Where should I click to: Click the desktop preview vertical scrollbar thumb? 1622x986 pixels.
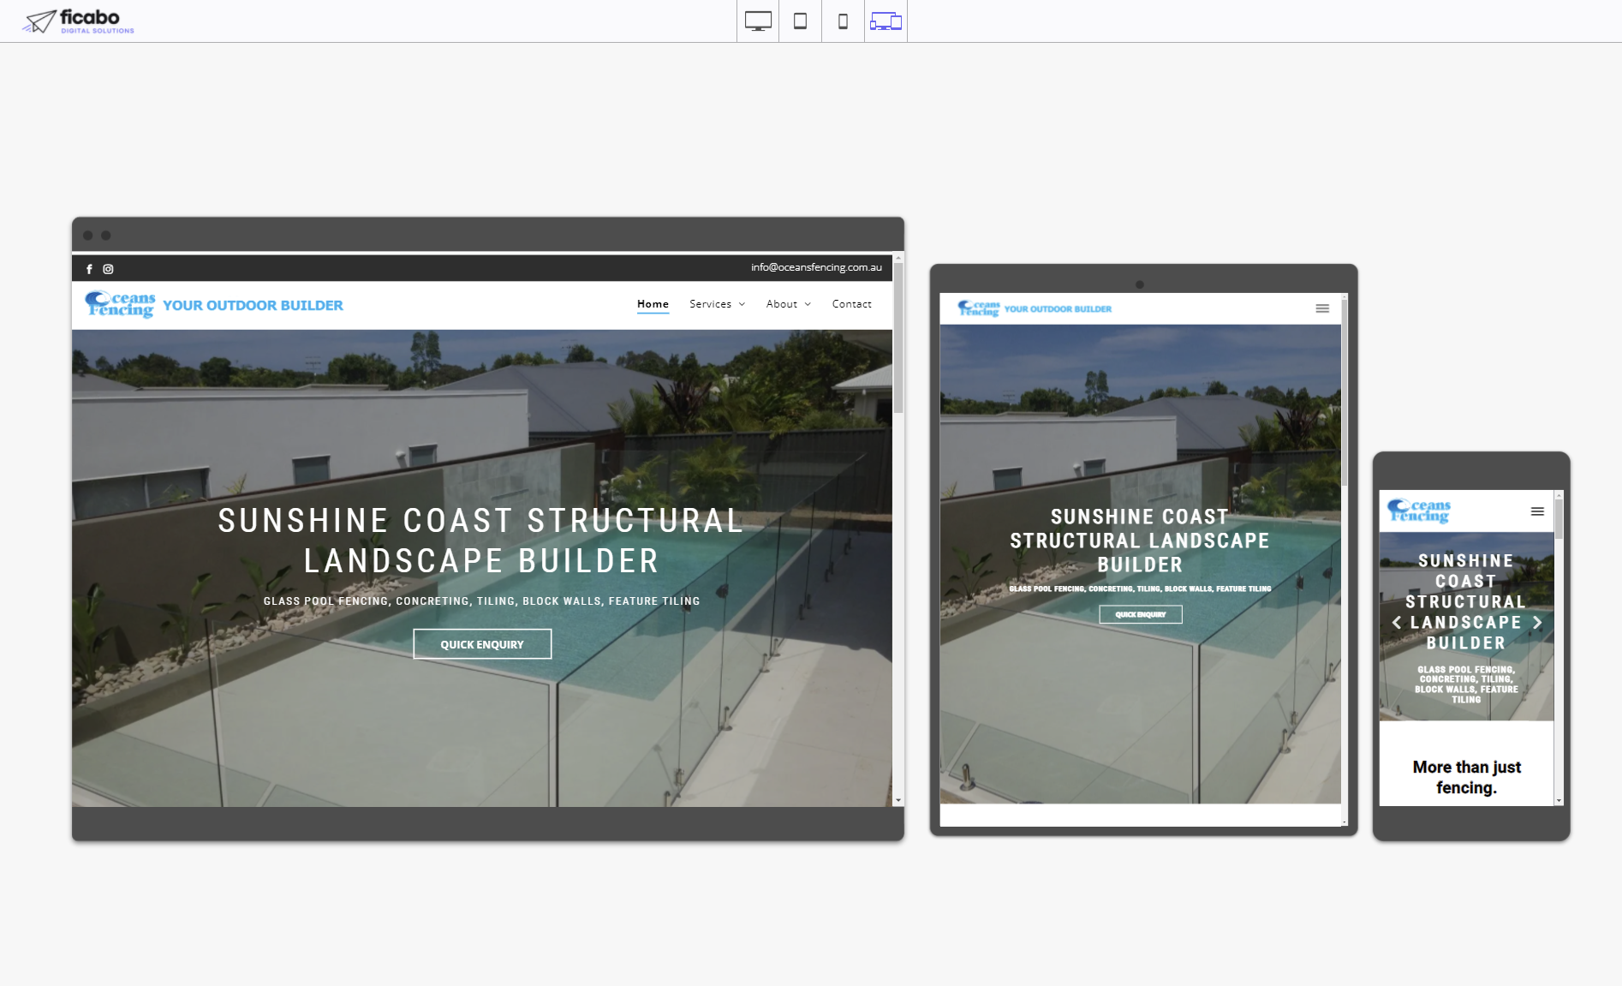point(898,338)
